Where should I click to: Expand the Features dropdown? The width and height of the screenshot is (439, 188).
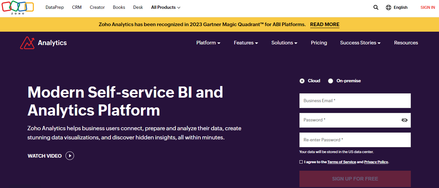click(245, 42)
